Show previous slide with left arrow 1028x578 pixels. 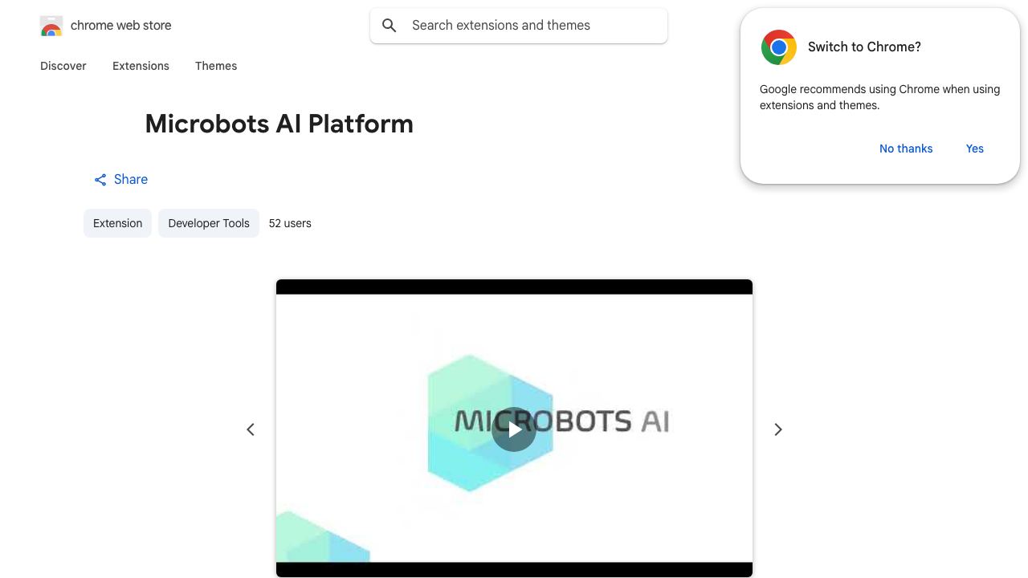click(251, 429)
